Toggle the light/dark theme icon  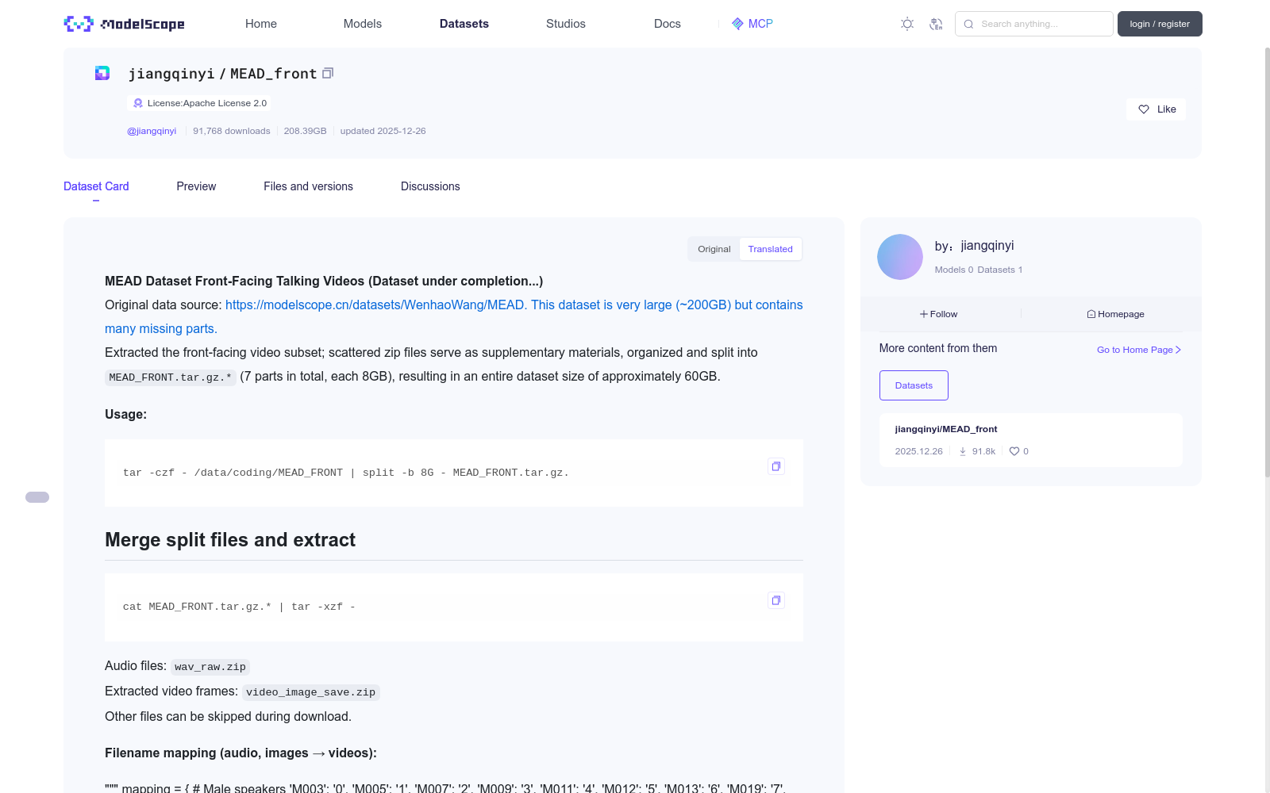point(907,24)
